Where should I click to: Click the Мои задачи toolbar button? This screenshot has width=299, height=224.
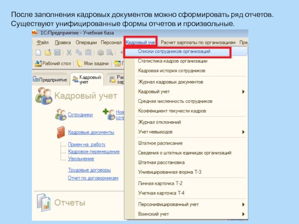[x=92, y=63]
